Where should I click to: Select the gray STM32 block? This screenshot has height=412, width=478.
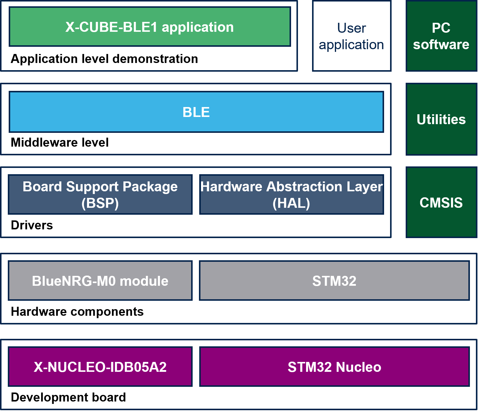[334, 281]
